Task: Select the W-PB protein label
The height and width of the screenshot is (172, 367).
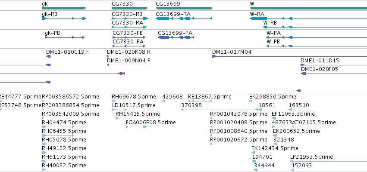Action: [273, 42]
